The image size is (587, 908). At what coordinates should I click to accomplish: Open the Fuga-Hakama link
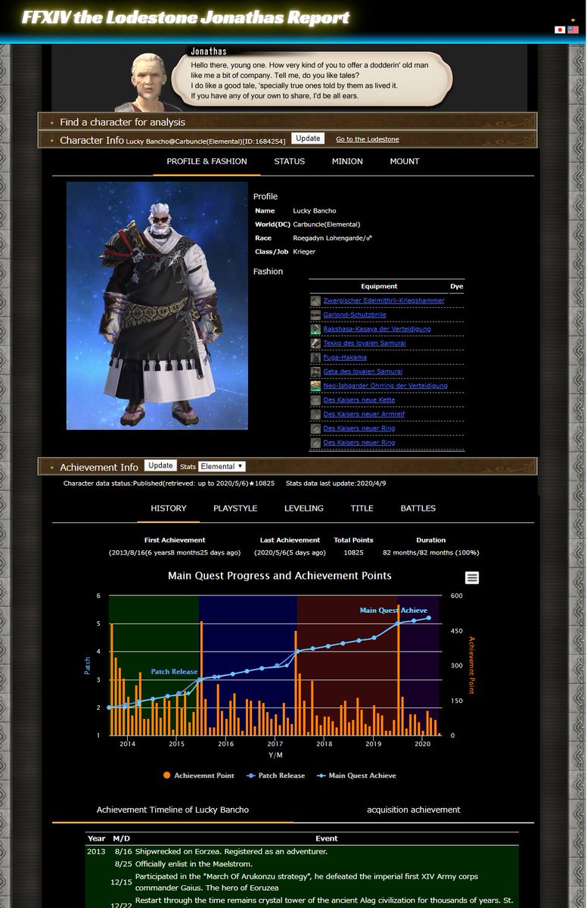tap(345, 358)
